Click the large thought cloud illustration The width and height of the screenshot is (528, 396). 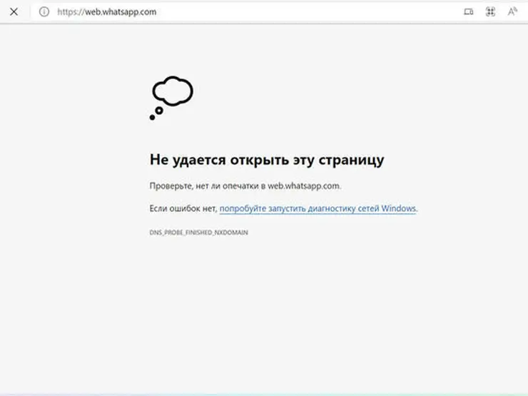174,91
